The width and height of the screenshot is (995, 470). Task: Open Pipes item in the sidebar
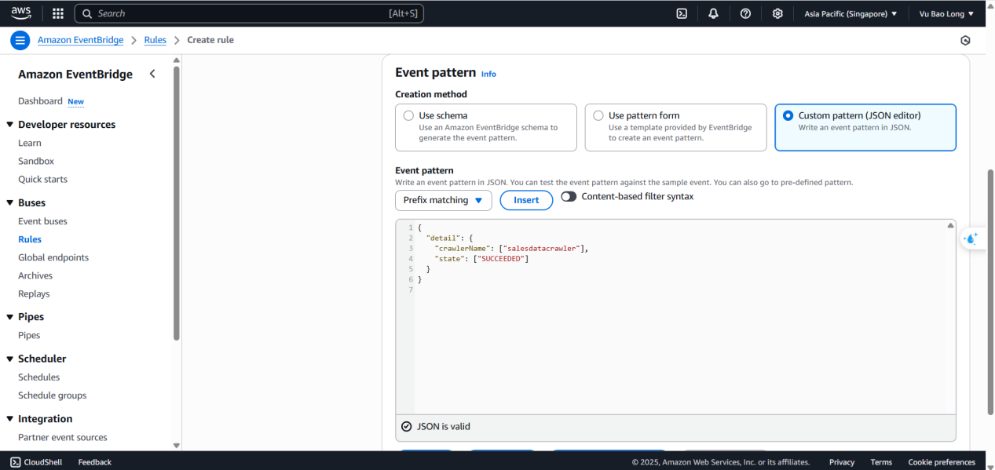pos(29,335)
